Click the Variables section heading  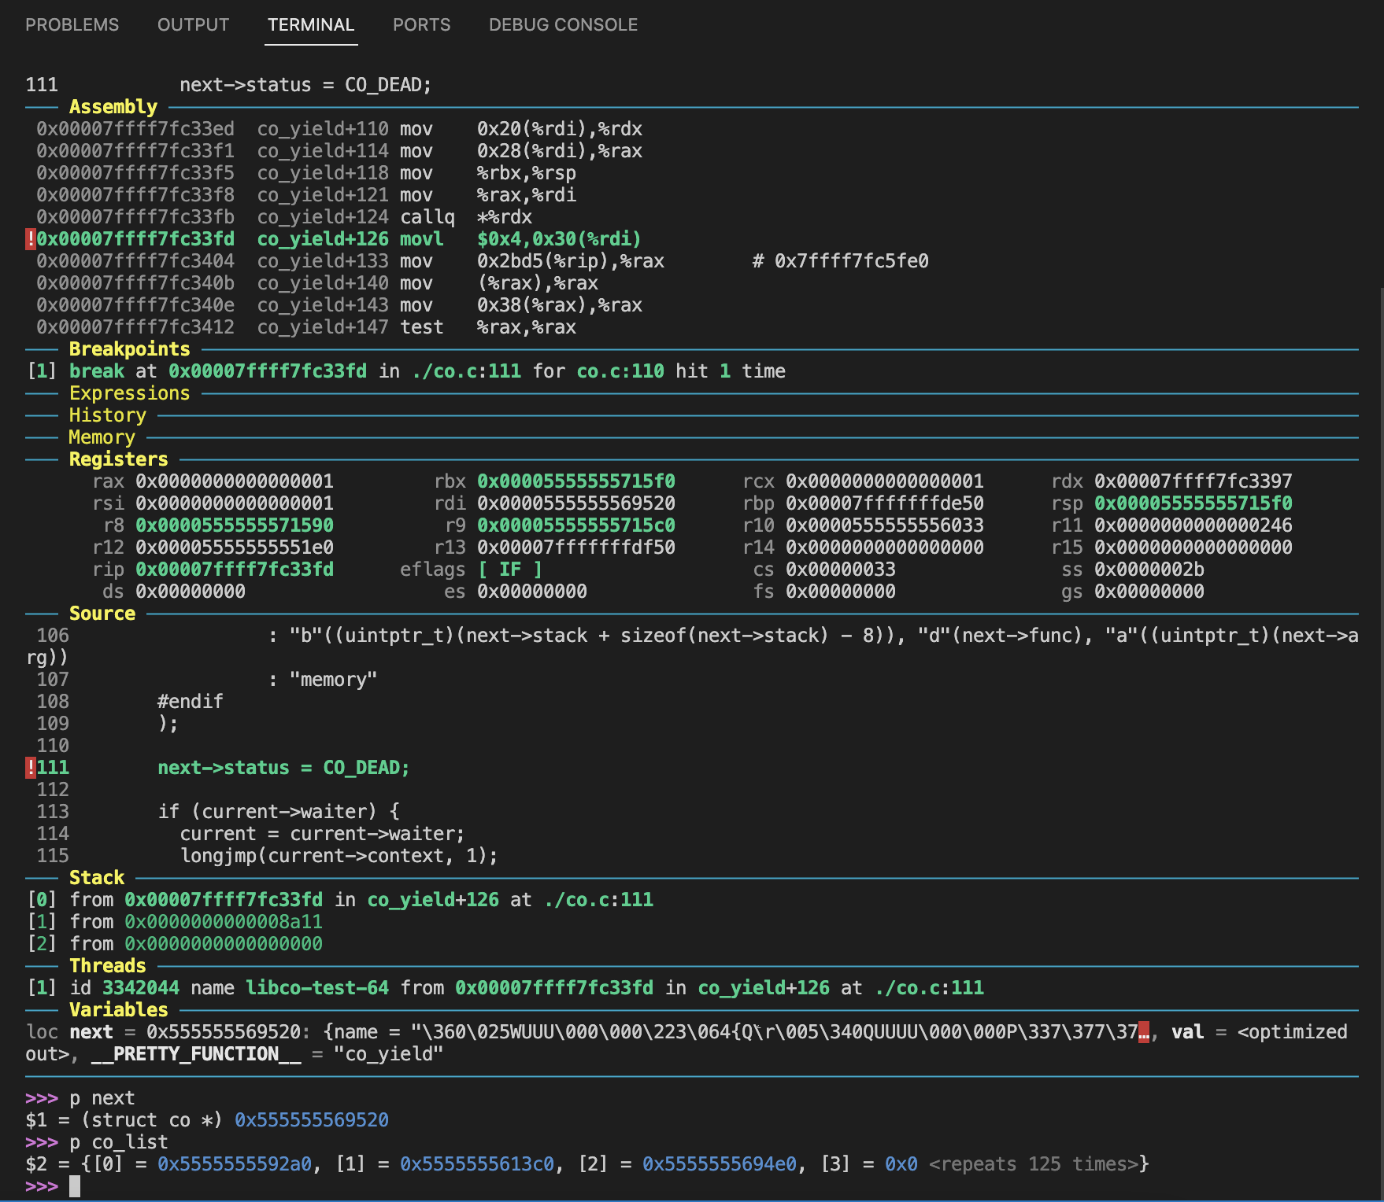(119, 1009)
